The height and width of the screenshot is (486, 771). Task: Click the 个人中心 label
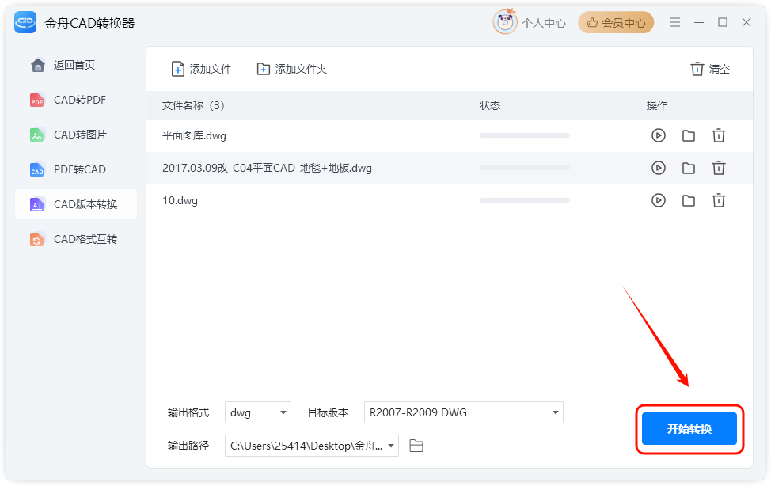click(544, 23)
